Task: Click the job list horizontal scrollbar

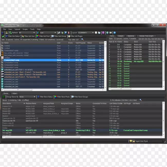Action: pos(52,90)
